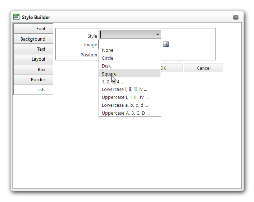Select Uppercase A, B, C, D style
The width and height of the screenshot is (254, 202).
pos(126,113)
